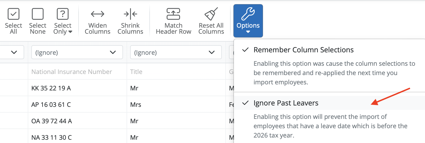The image size is (425, 143).
Task: Click the Shrink Columns icon
Action: pyautogui.click(x=130, y=14)
